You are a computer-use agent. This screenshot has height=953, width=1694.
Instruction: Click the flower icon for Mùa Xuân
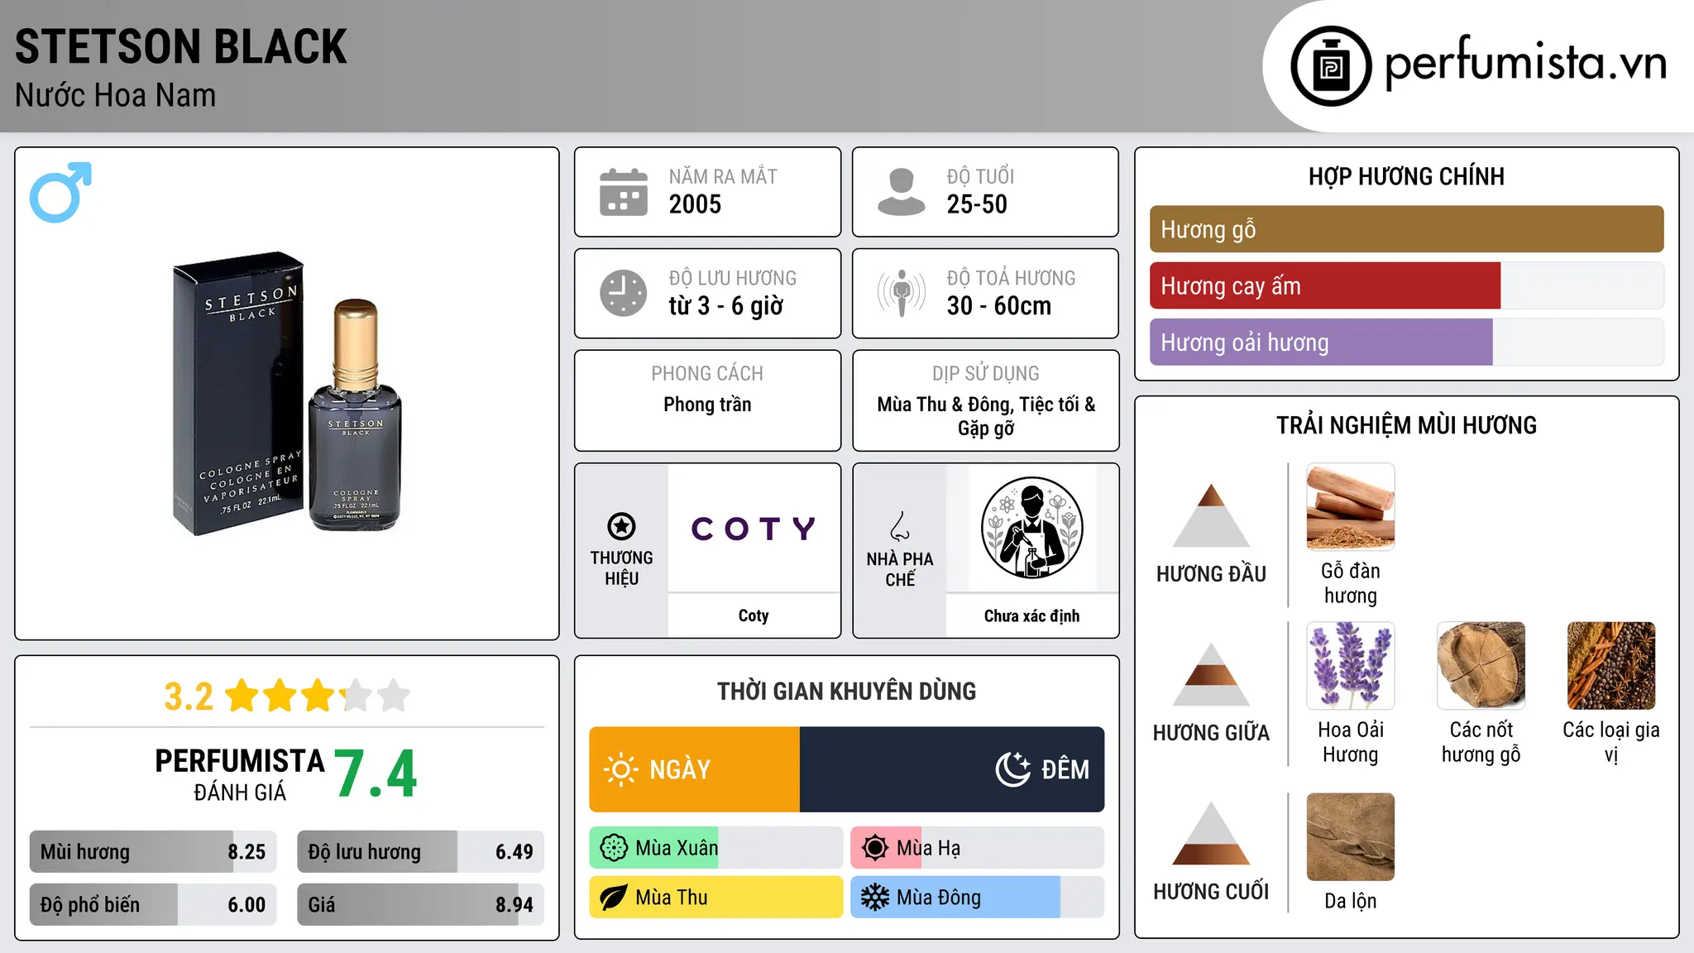click(614, 848)
